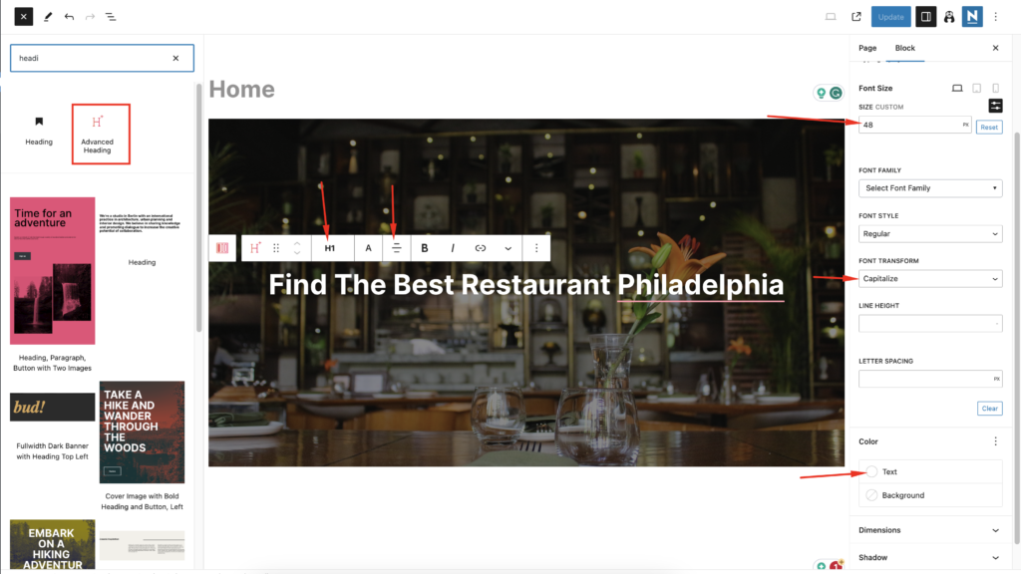Open the Document Overview list icon
The height and width of the screenshot is (574, 1021).
pyautogui.click(x=111, y=17)
